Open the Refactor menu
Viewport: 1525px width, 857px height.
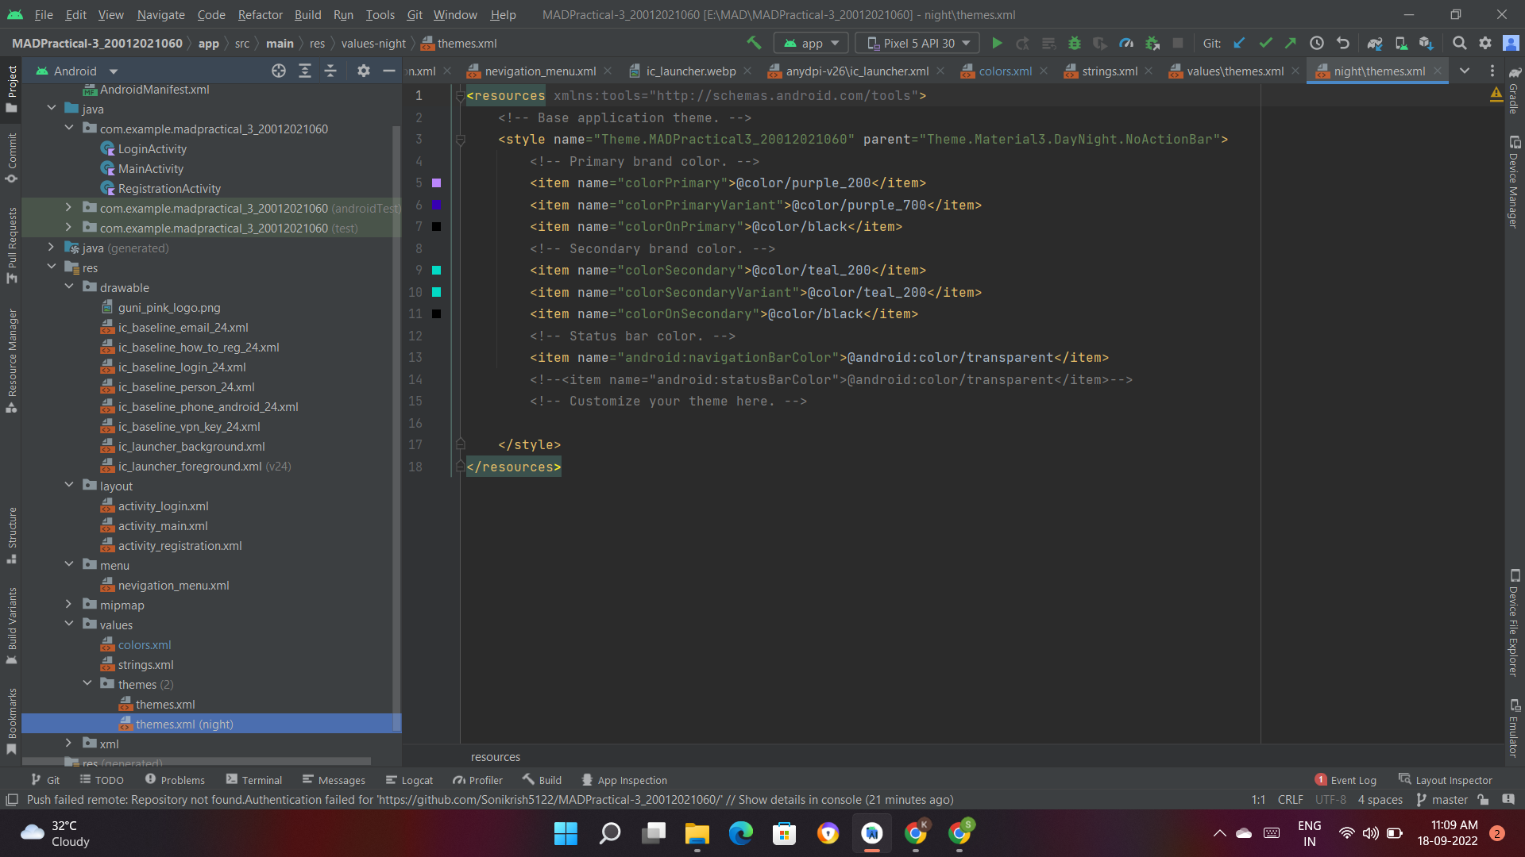coord(260,14)
